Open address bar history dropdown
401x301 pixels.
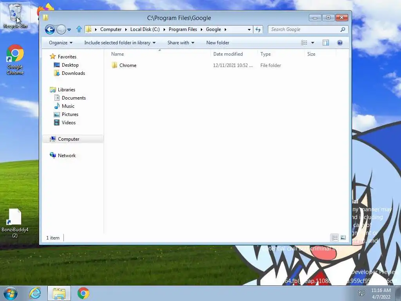(x=249, y=30)
